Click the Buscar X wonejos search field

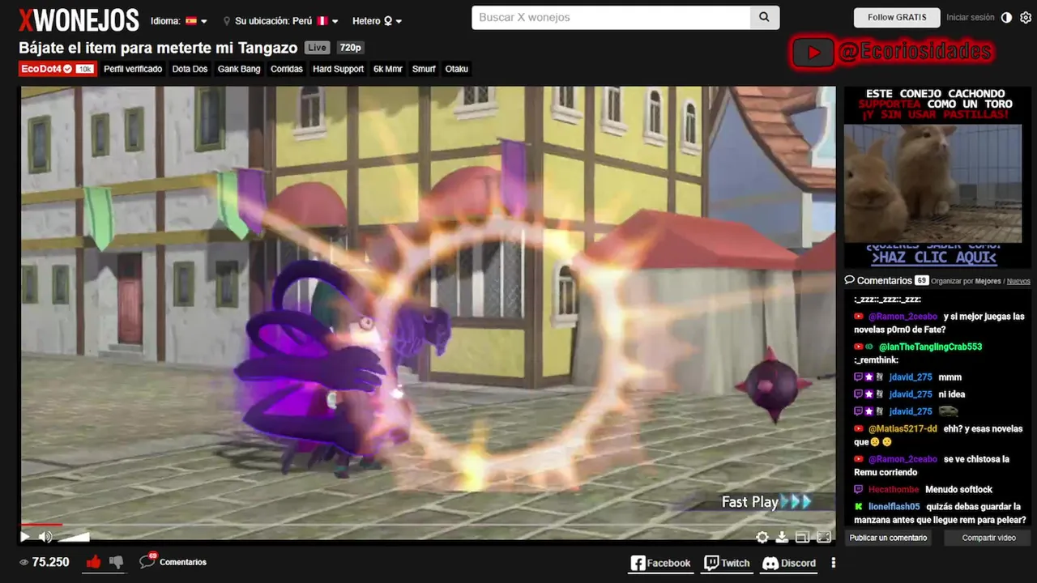611,17
